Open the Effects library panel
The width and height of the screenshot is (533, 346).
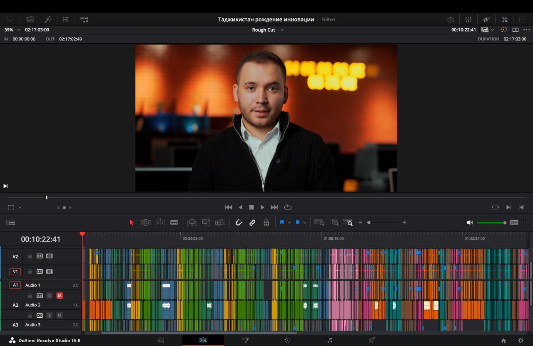(x=48, y=19)
